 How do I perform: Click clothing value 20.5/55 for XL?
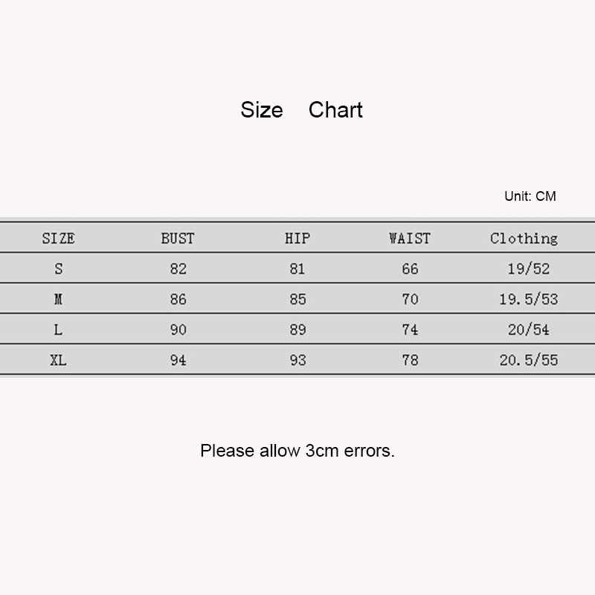pyautogui.click(x=528, y=361)
